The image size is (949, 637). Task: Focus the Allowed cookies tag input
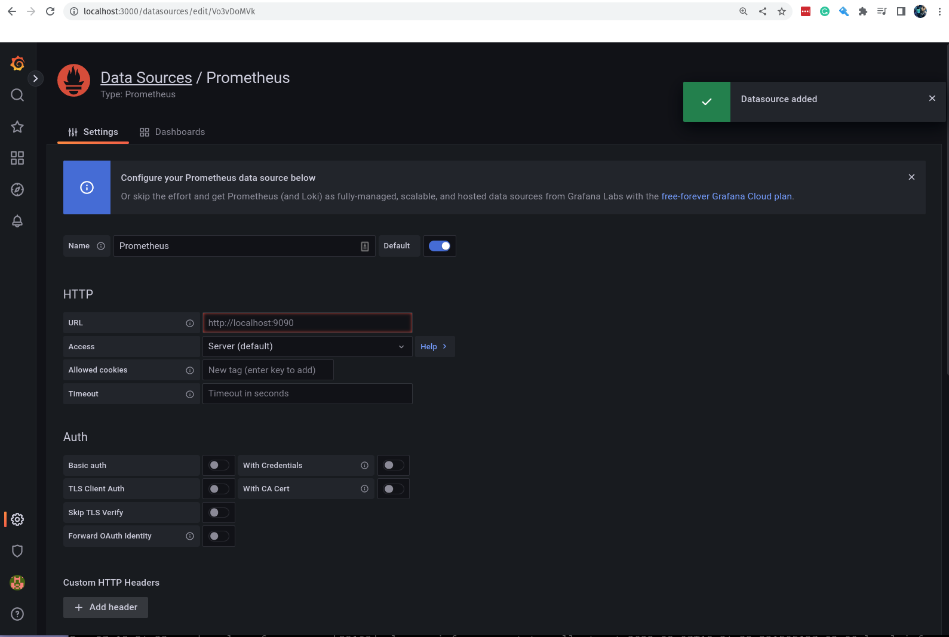tap(268, 370)
